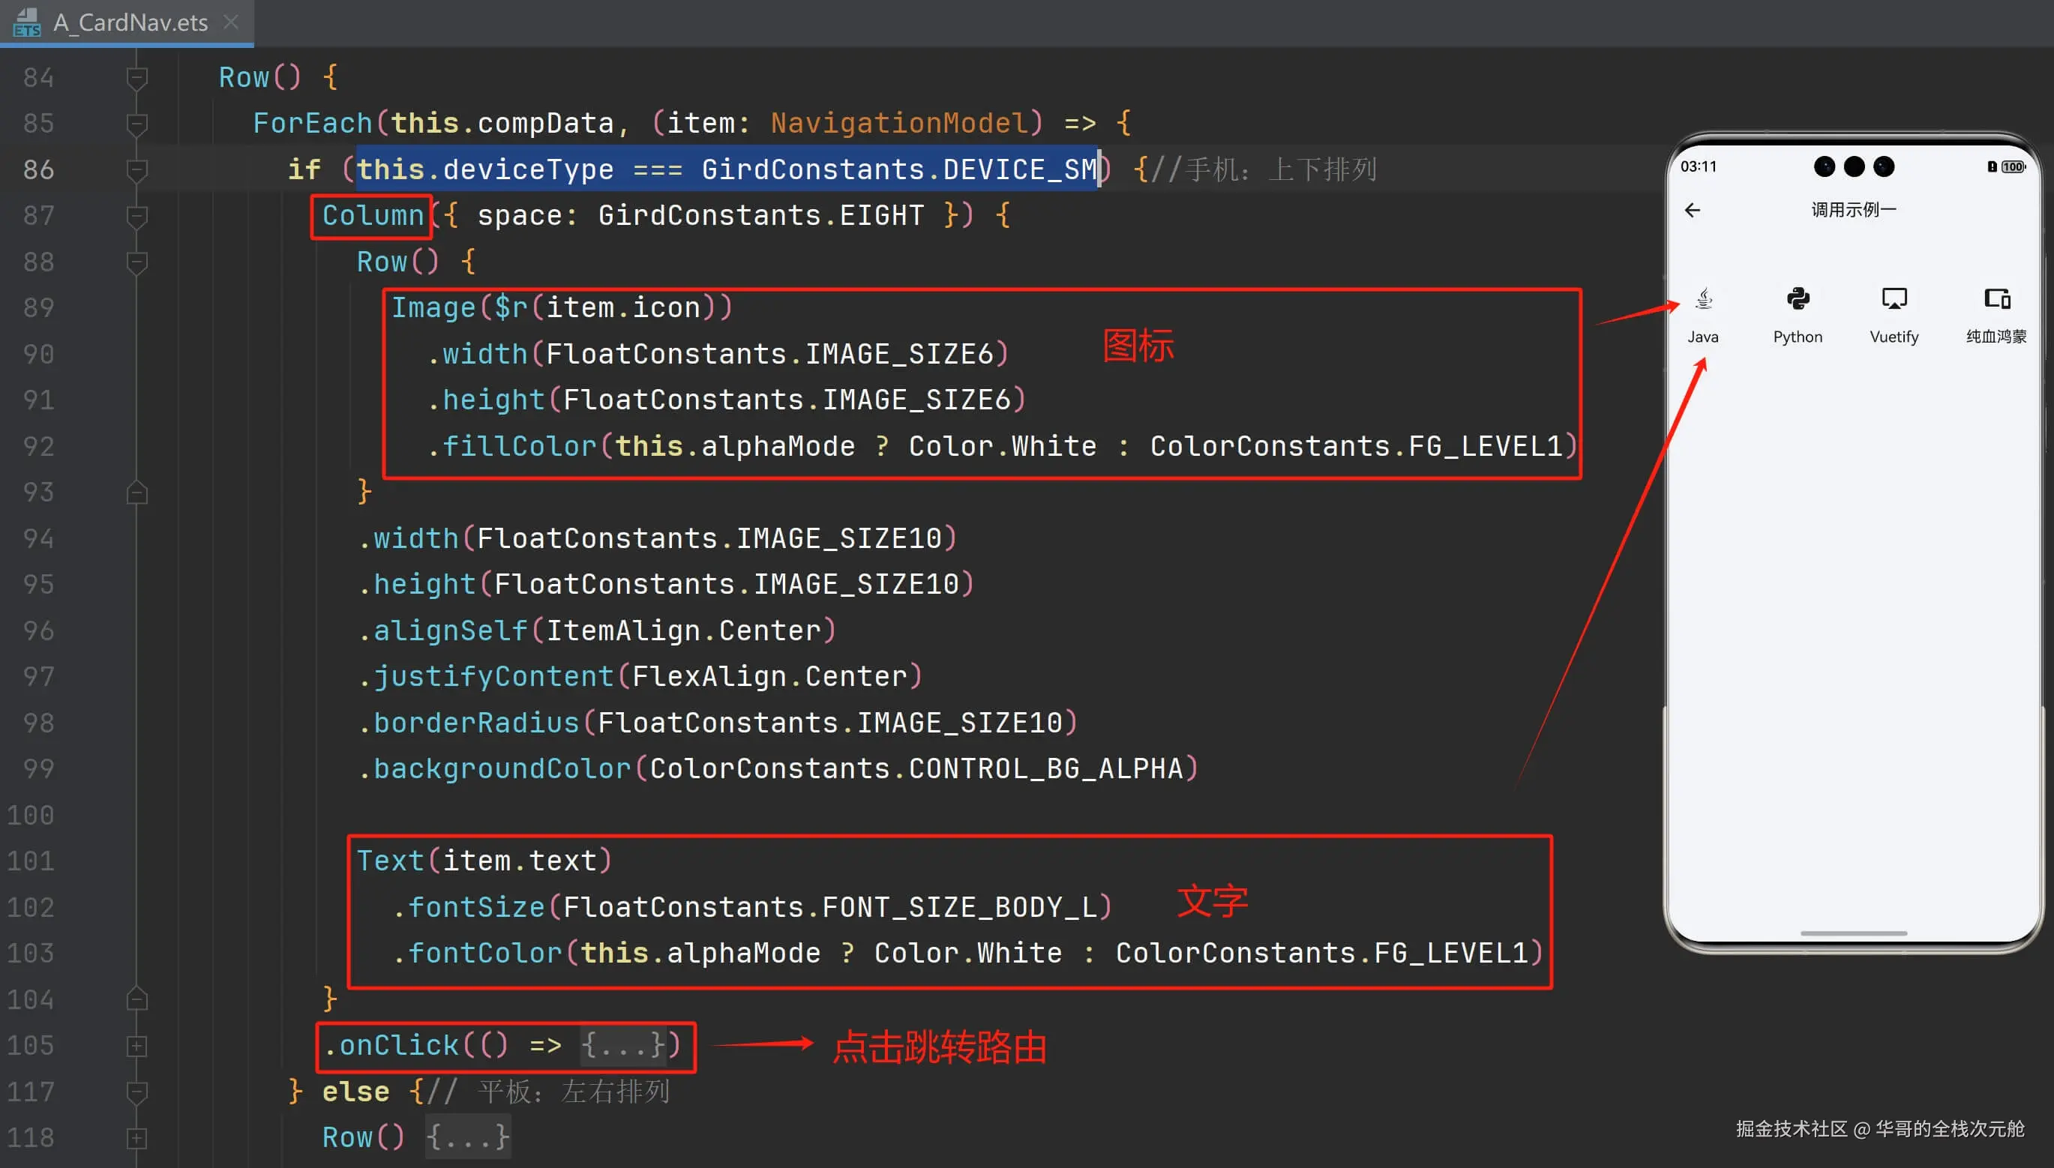Click the Python label in phone preview
The width and height of the screenshot is (2054, 1168).
pyautogui.click(x=1798, y=337)
